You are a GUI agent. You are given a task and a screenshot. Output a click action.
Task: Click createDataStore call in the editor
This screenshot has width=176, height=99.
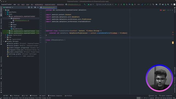tap(103, 33)
